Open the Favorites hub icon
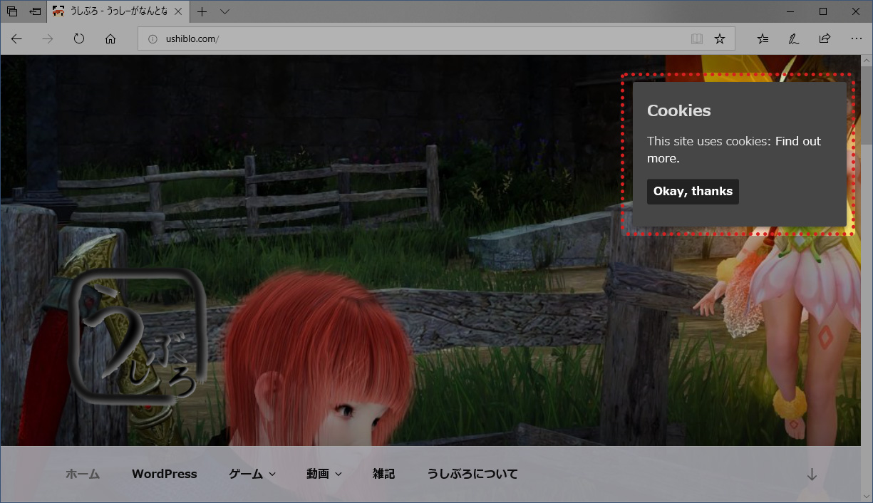The image size is (873, 503). [x=763, y=39]
